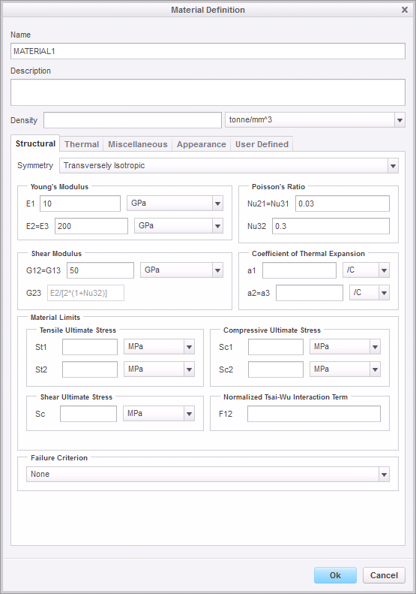Confirm with the Ok button
Viewport: 416px width, 594px height.
click(x=335, y=575)
